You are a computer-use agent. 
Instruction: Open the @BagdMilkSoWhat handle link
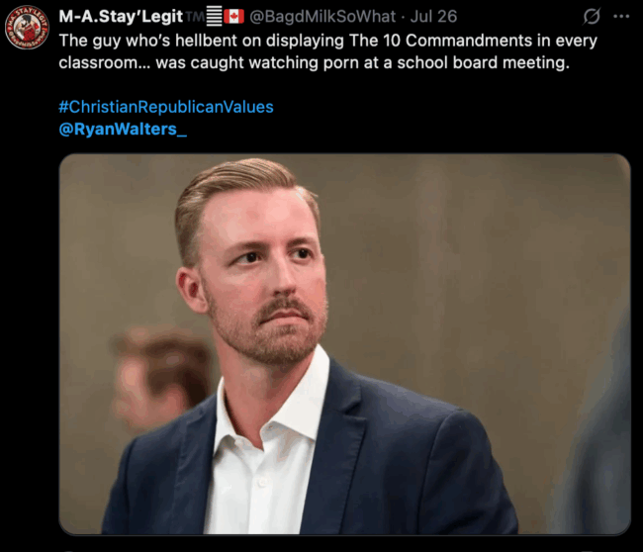coord(322,17)
